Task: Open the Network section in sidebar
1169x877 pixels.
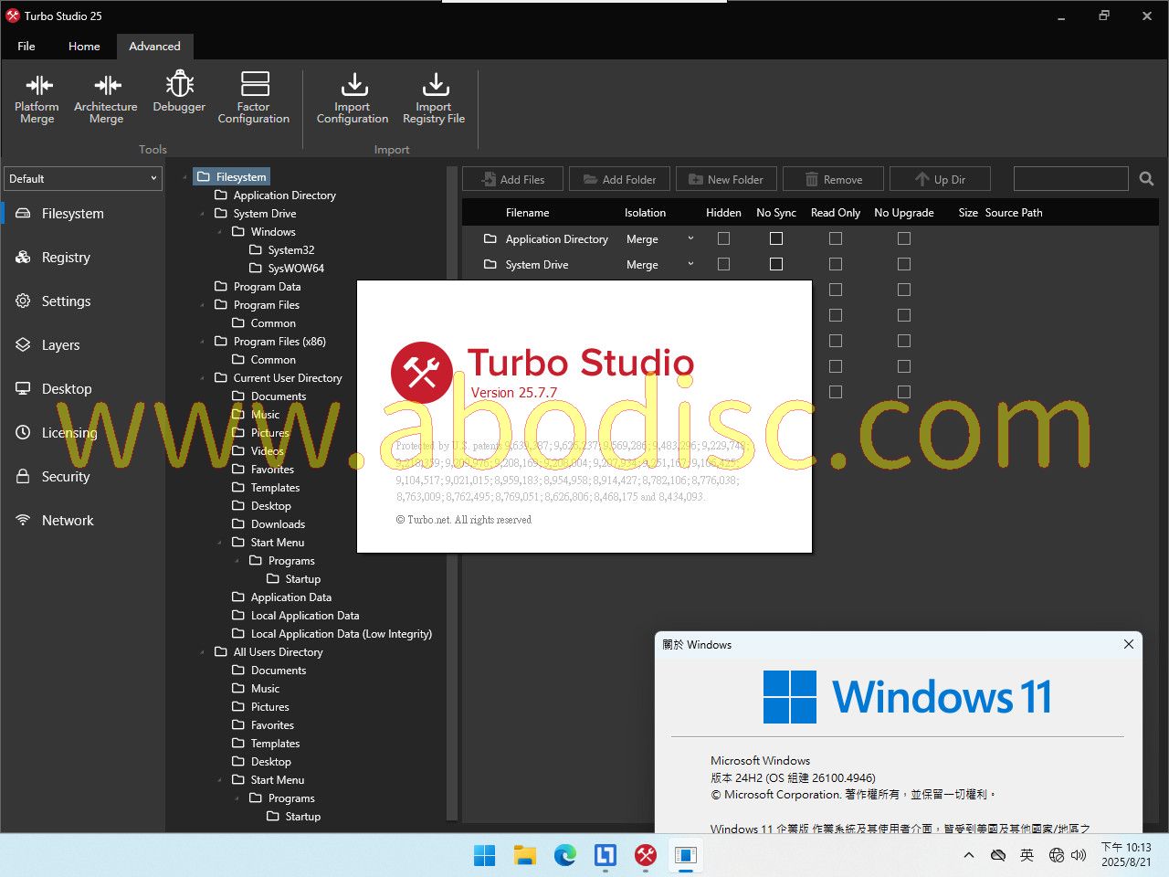Action: [x=68, y=521]
